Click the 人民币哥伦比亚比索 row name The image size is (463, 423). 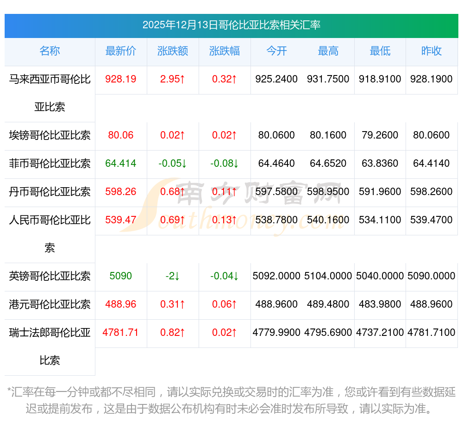coord(50,233)
